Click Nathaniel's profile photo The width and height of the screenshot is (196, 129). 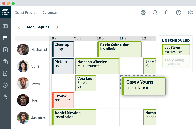[23, 49]
